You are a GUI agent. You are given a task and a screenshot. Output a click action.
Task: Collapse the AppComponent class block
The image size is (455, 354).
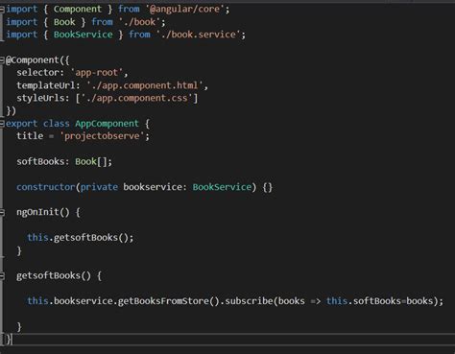[2, 124]
